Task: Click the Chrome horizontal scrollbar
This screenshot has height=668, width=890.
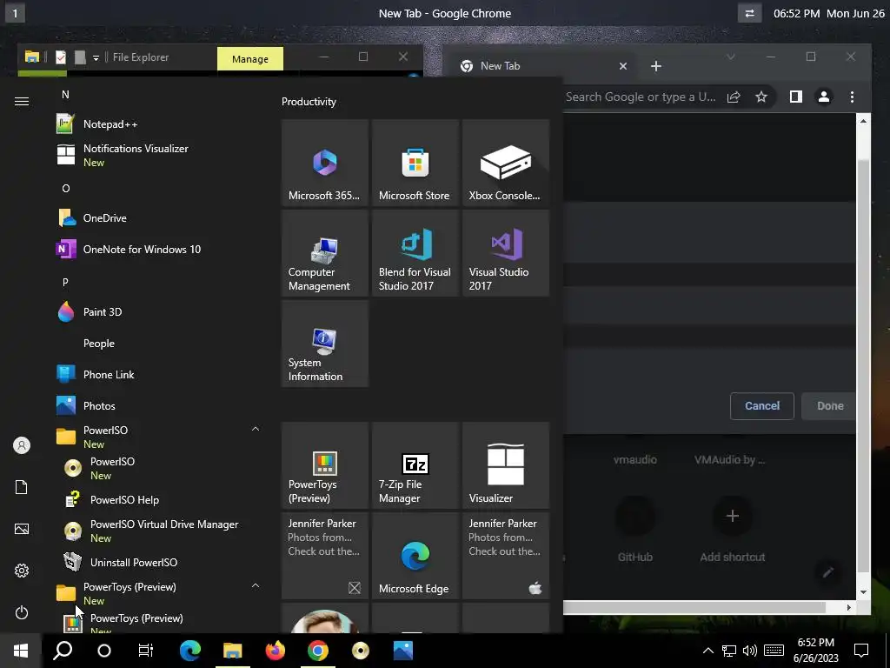Action: [694, 607]
